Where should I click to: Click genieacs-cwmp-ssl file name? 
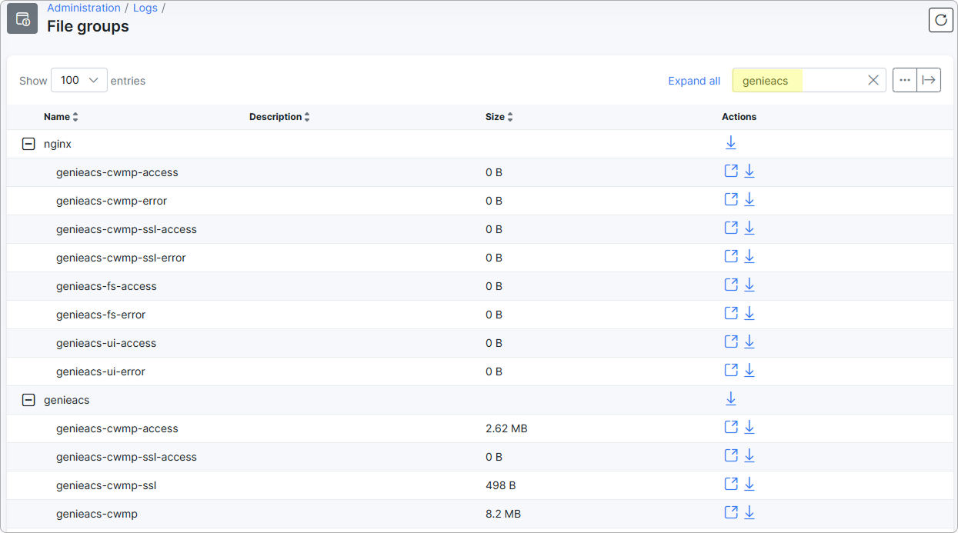[106, 485]
